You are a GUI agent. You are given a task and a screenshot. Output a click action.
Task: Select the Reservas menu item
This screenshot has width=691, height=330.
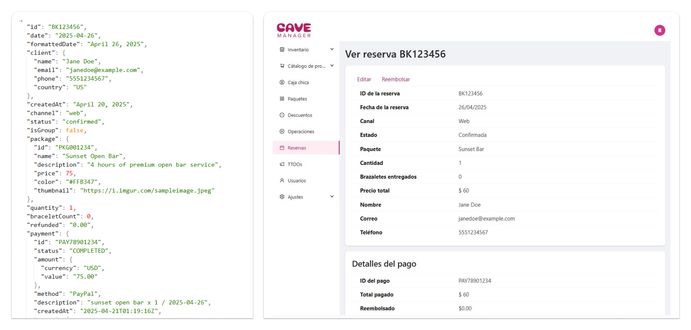point(306,148)
